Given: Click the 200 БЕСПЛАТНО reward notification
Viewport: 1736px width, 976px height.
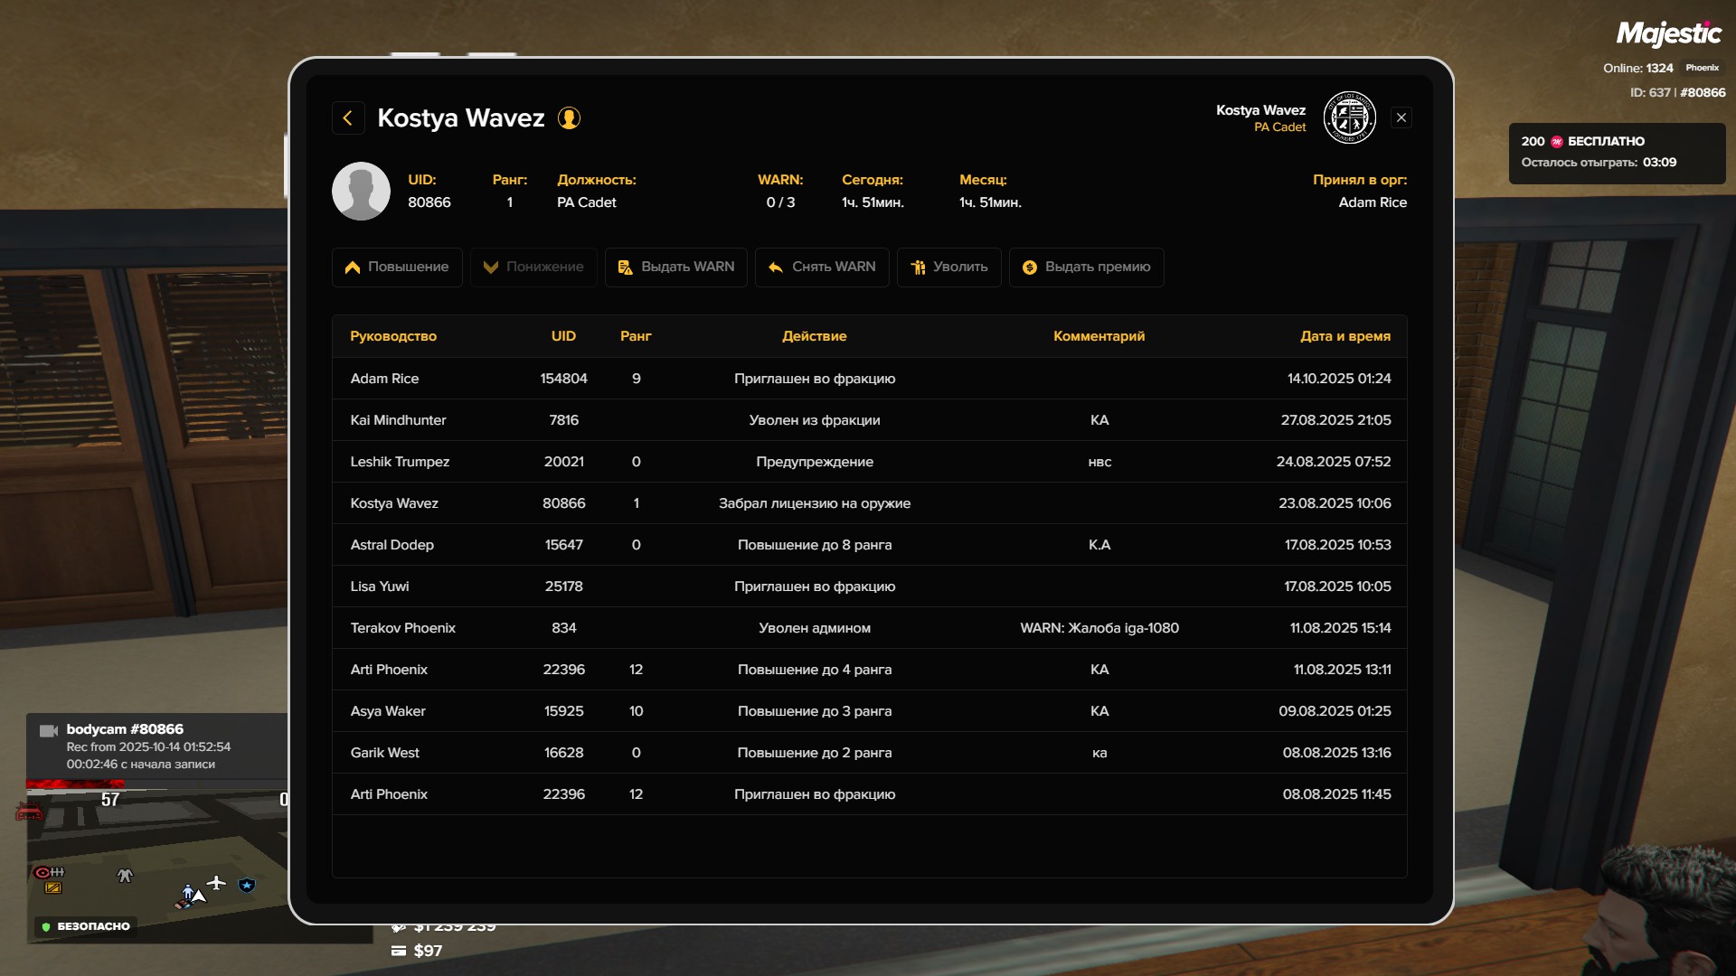Looking at the screenshot, I should pyautogui.click(x=1616, y=153).
